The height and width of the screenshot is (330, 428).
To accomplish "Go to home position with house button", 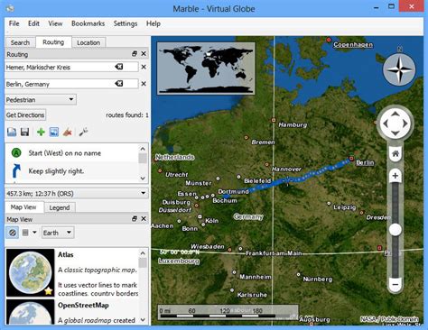I will click(x=395, y=154).
